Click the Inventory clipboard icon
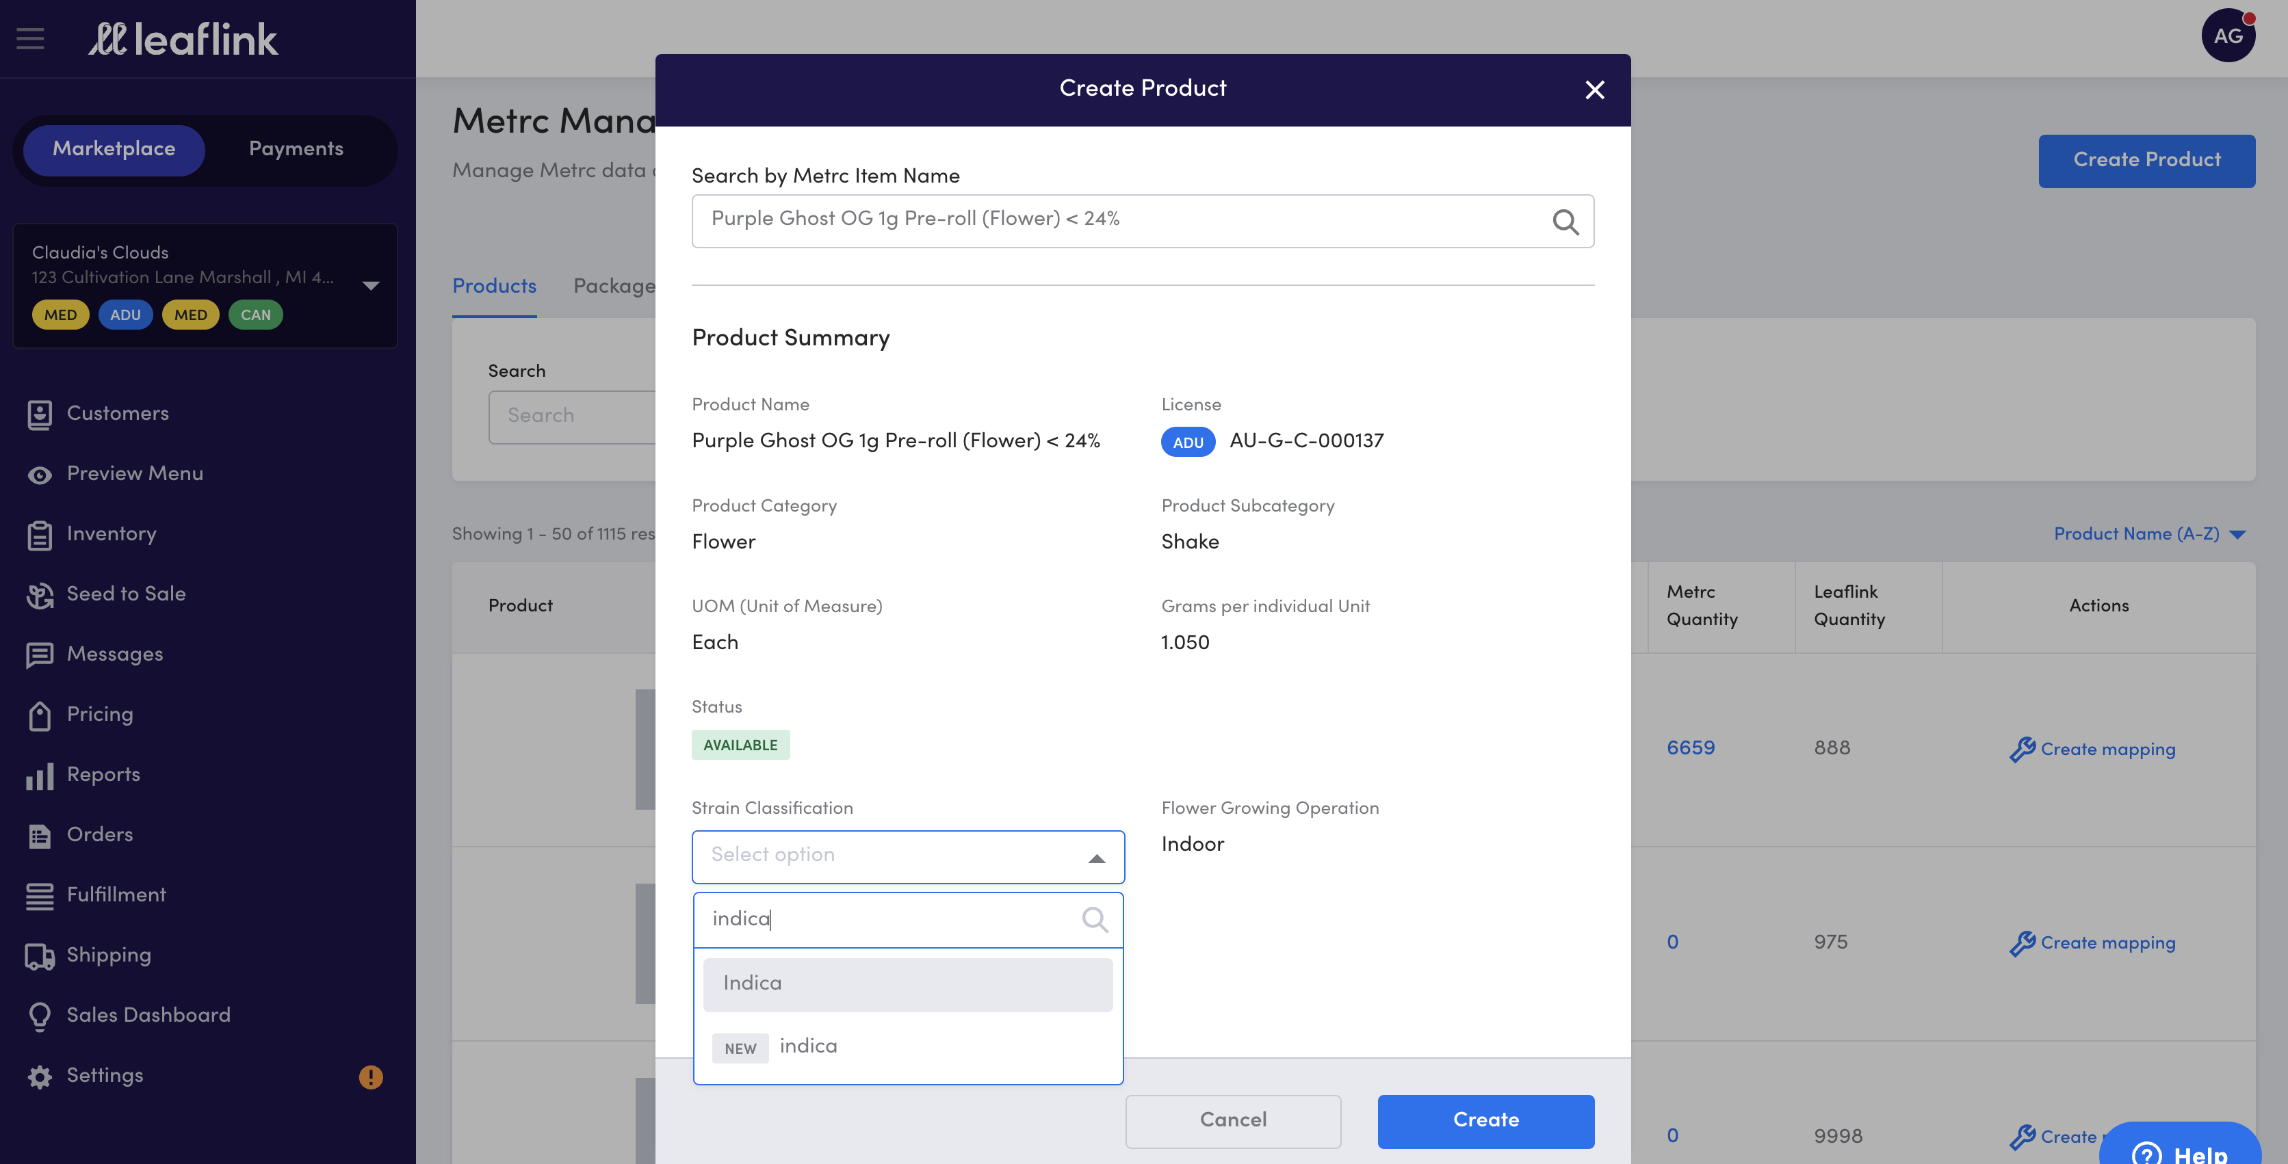 39,535
